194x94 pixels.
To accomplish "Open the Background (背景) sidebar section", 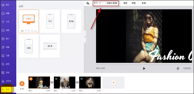I will 5,73.
